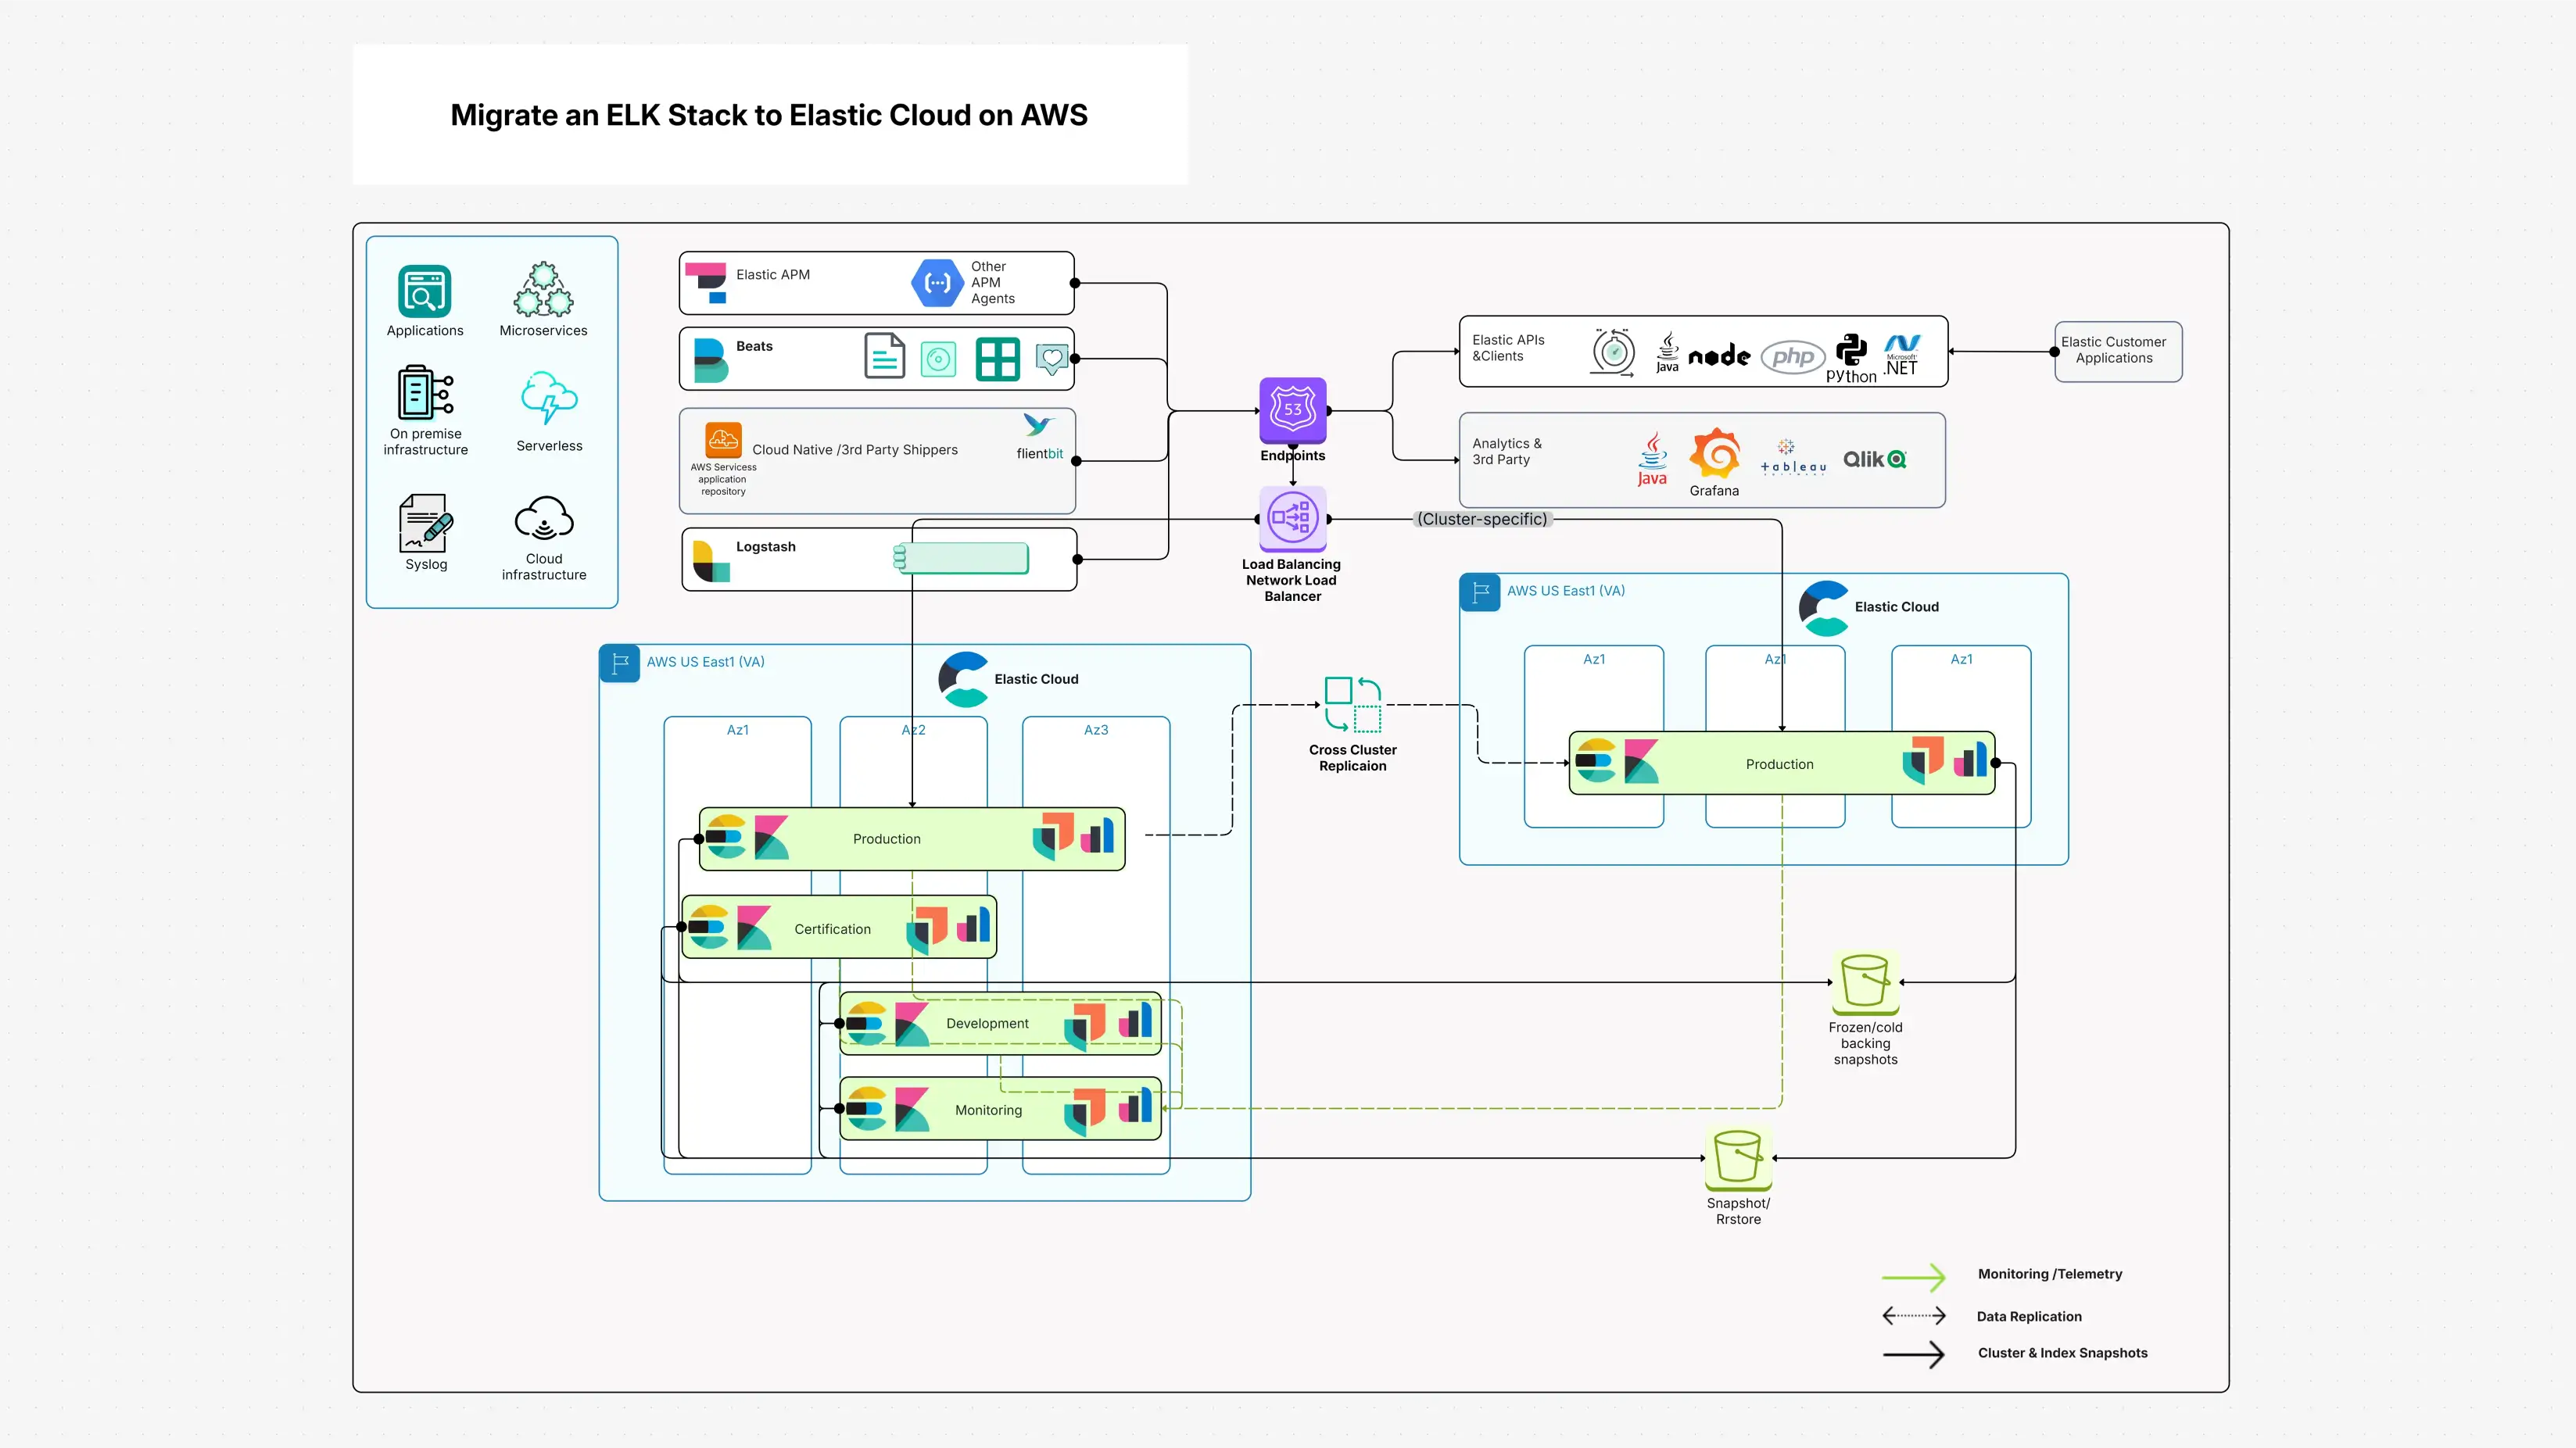
Task: Click the On premise infrastructure icon
Action: pyautogui.click(x=425, y=391)
